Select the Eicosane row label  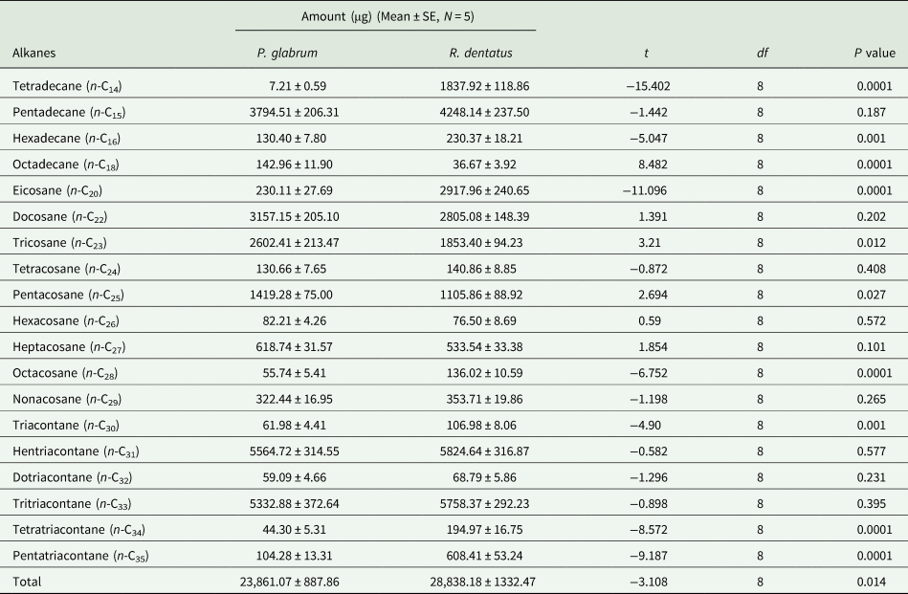click(61, 190)
